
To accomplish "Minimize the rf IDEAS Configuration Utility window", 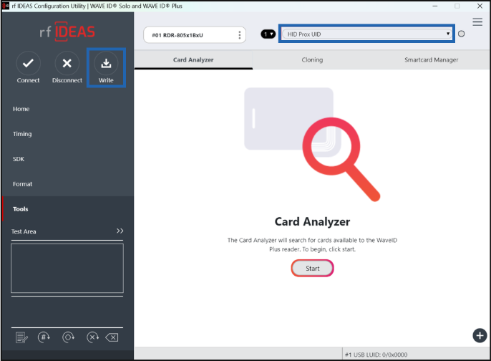I will pyautogui.click(x=435, y=6).
